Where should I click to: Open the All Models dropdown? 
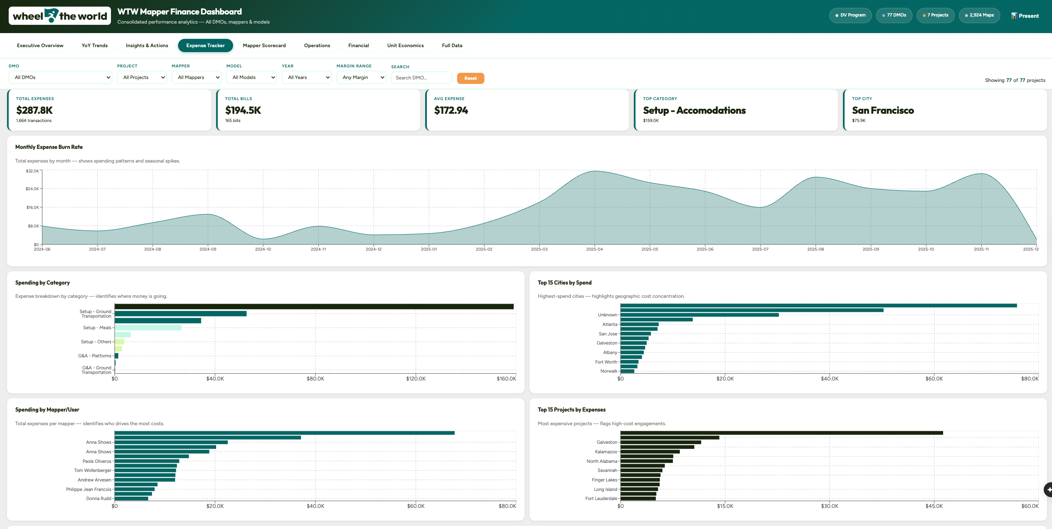[251, 77]
